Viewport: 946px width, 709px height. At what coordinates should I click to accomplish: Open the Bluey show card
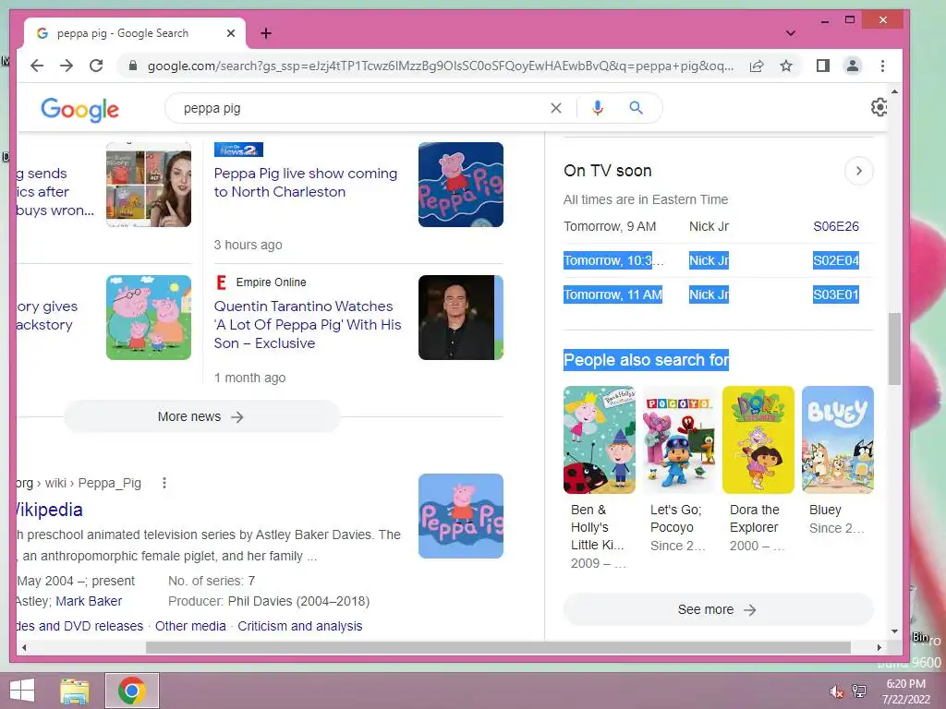837,461
